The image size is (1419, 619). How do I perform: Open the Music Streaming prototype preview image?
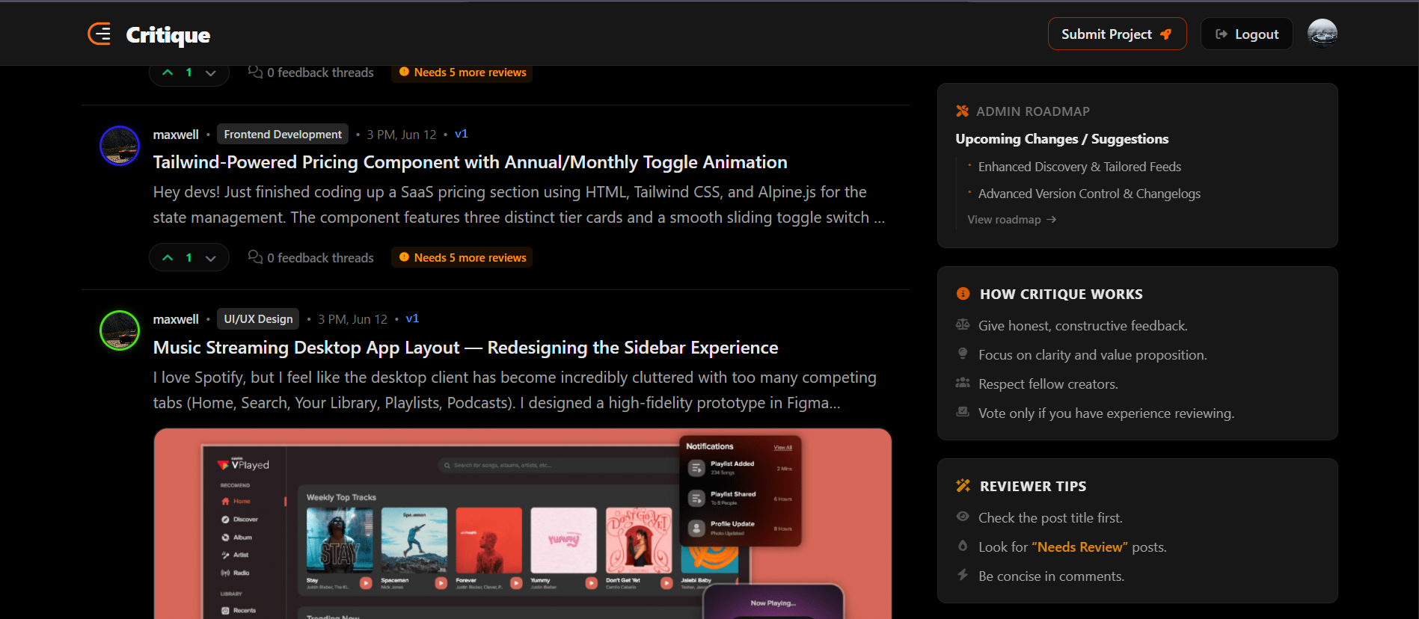[523, 523]
